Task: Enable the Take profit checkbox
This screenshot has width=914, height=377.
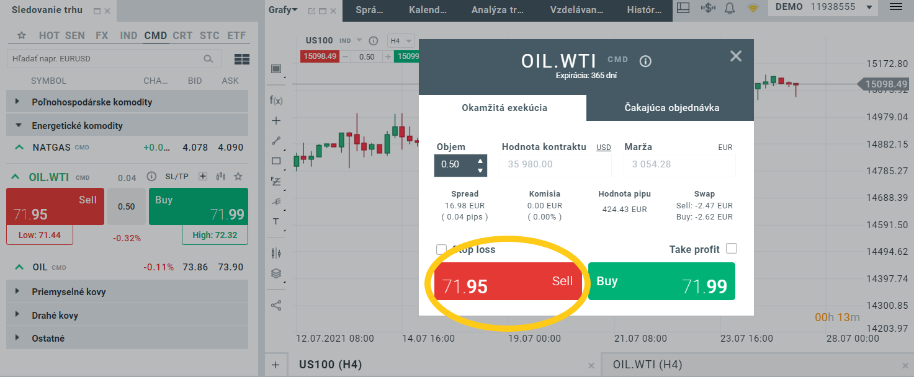Action: coord(732,249)
